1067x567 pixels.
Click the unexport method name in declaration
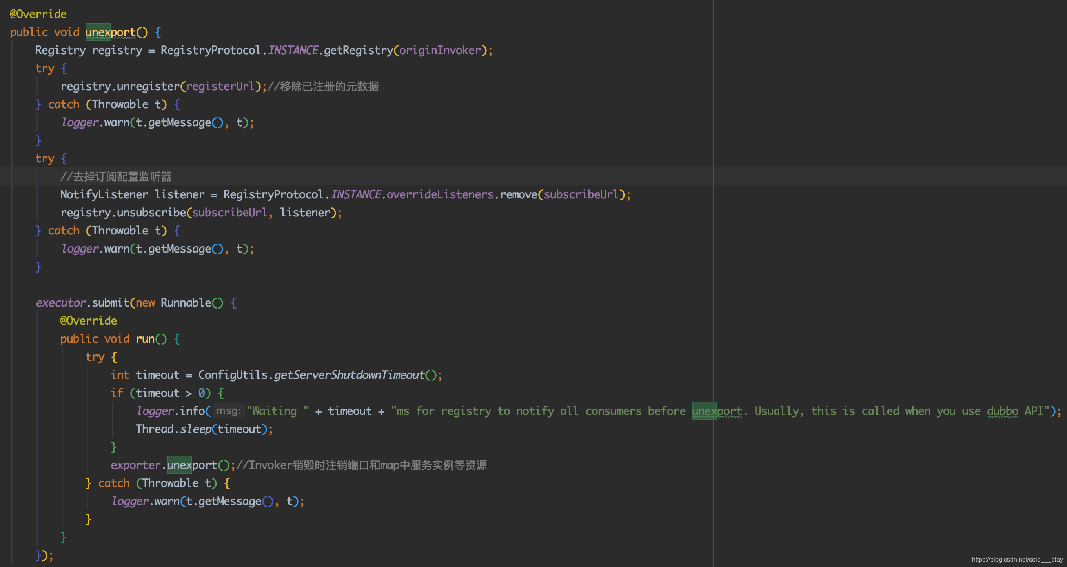111,32
